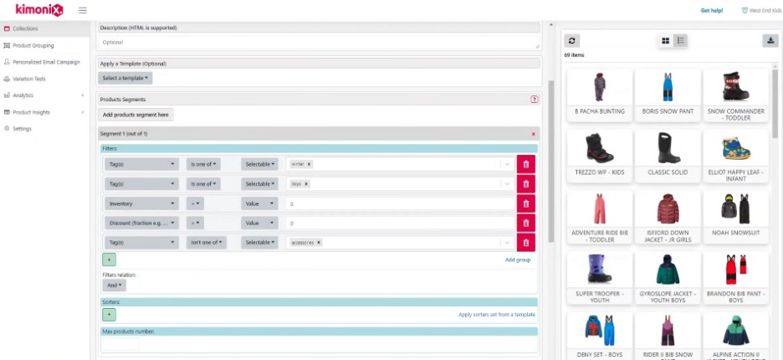Go to Variation Tests

click(29, 79)
